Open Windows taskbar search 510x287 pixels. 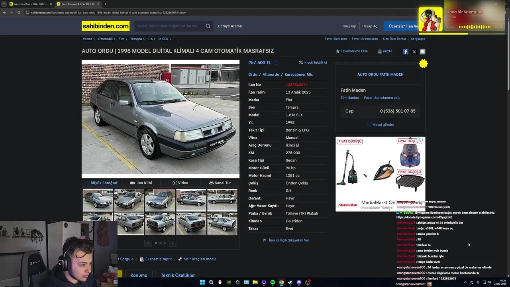[211, 282]
